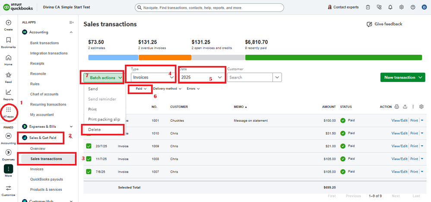431x202 pixels.
Task: Open the Delivery method filter
Action: coord(168,89)
